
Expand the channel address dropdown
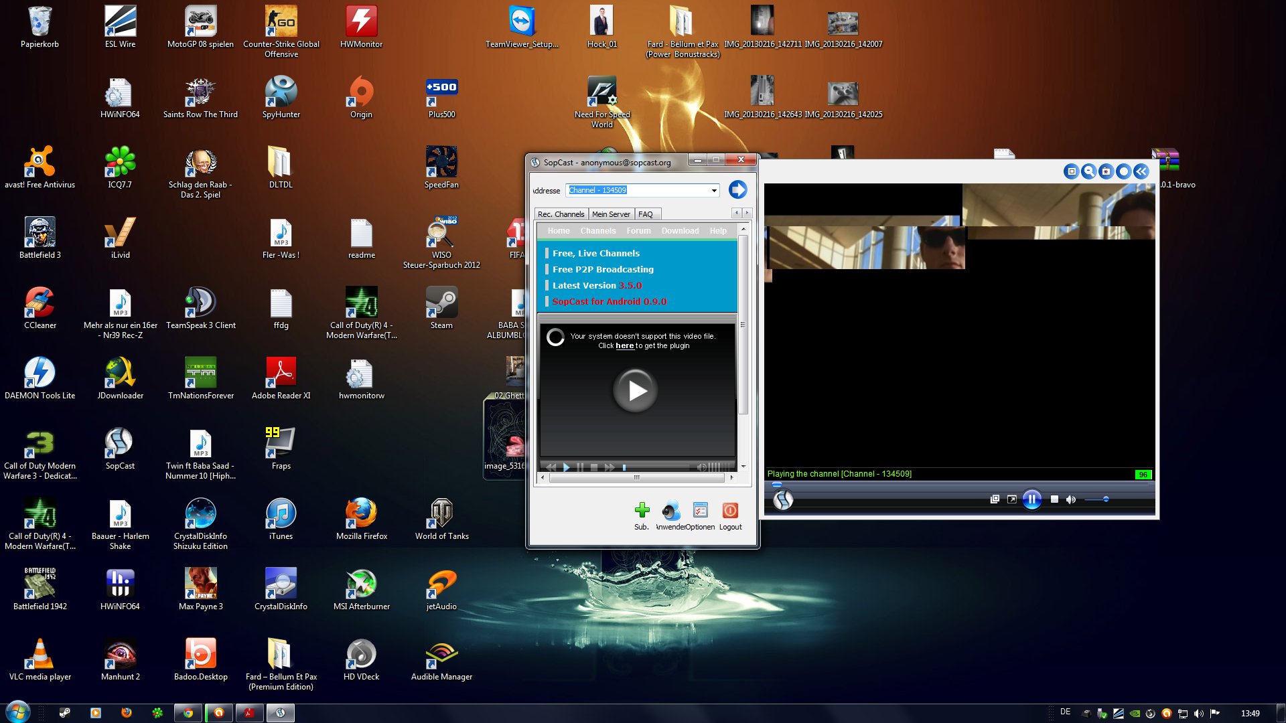(x=714, y=191)
